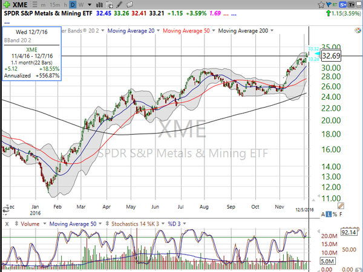This screenshot has width=363, height=272.
Task: Click the move handle before the Stochastics label
Action: click(x=107, y=224)
